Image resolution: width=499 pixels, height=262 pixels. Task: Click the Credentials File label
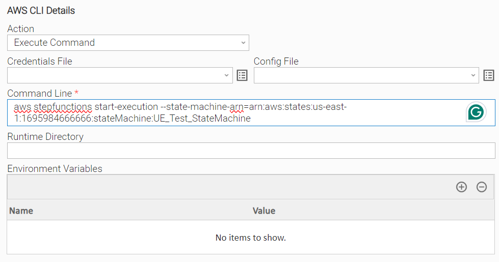coord(40,61)
